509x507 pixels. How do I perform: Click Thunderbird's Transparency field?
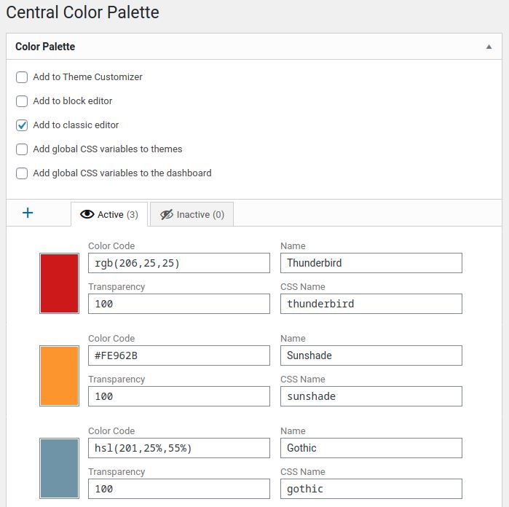tap(179, 304)
